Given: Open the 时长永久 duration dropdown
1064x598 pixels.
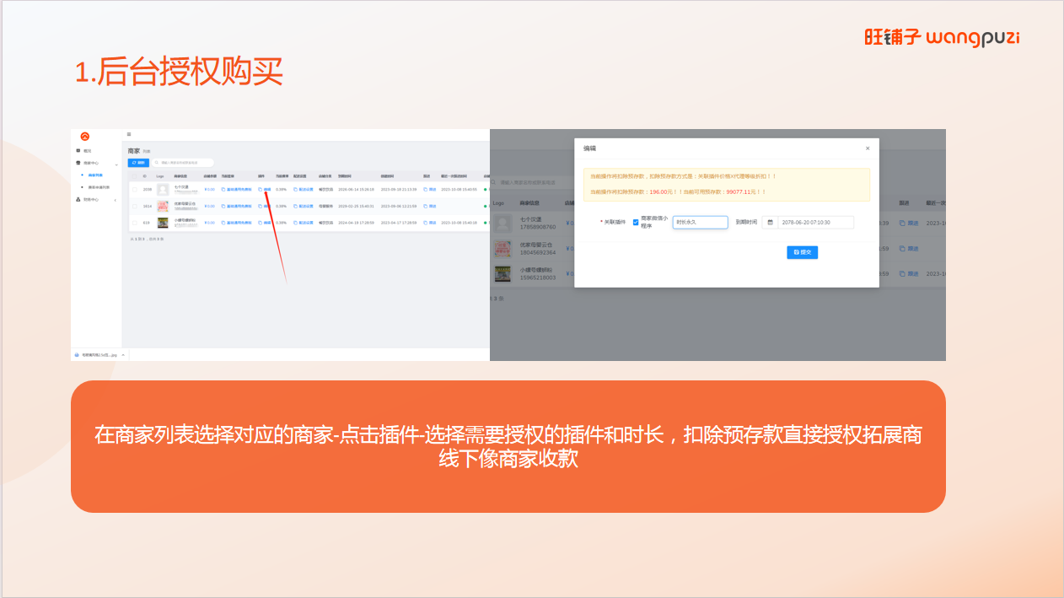Looking at the screenshot, I should point(701,223).
